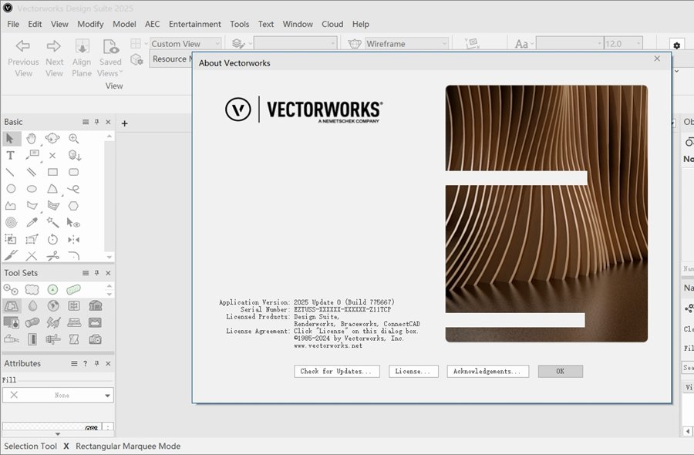Screen dimensions: 694x455
Task: Toggle pin on the Attributes palette
Action: click(x=96, y=363)
